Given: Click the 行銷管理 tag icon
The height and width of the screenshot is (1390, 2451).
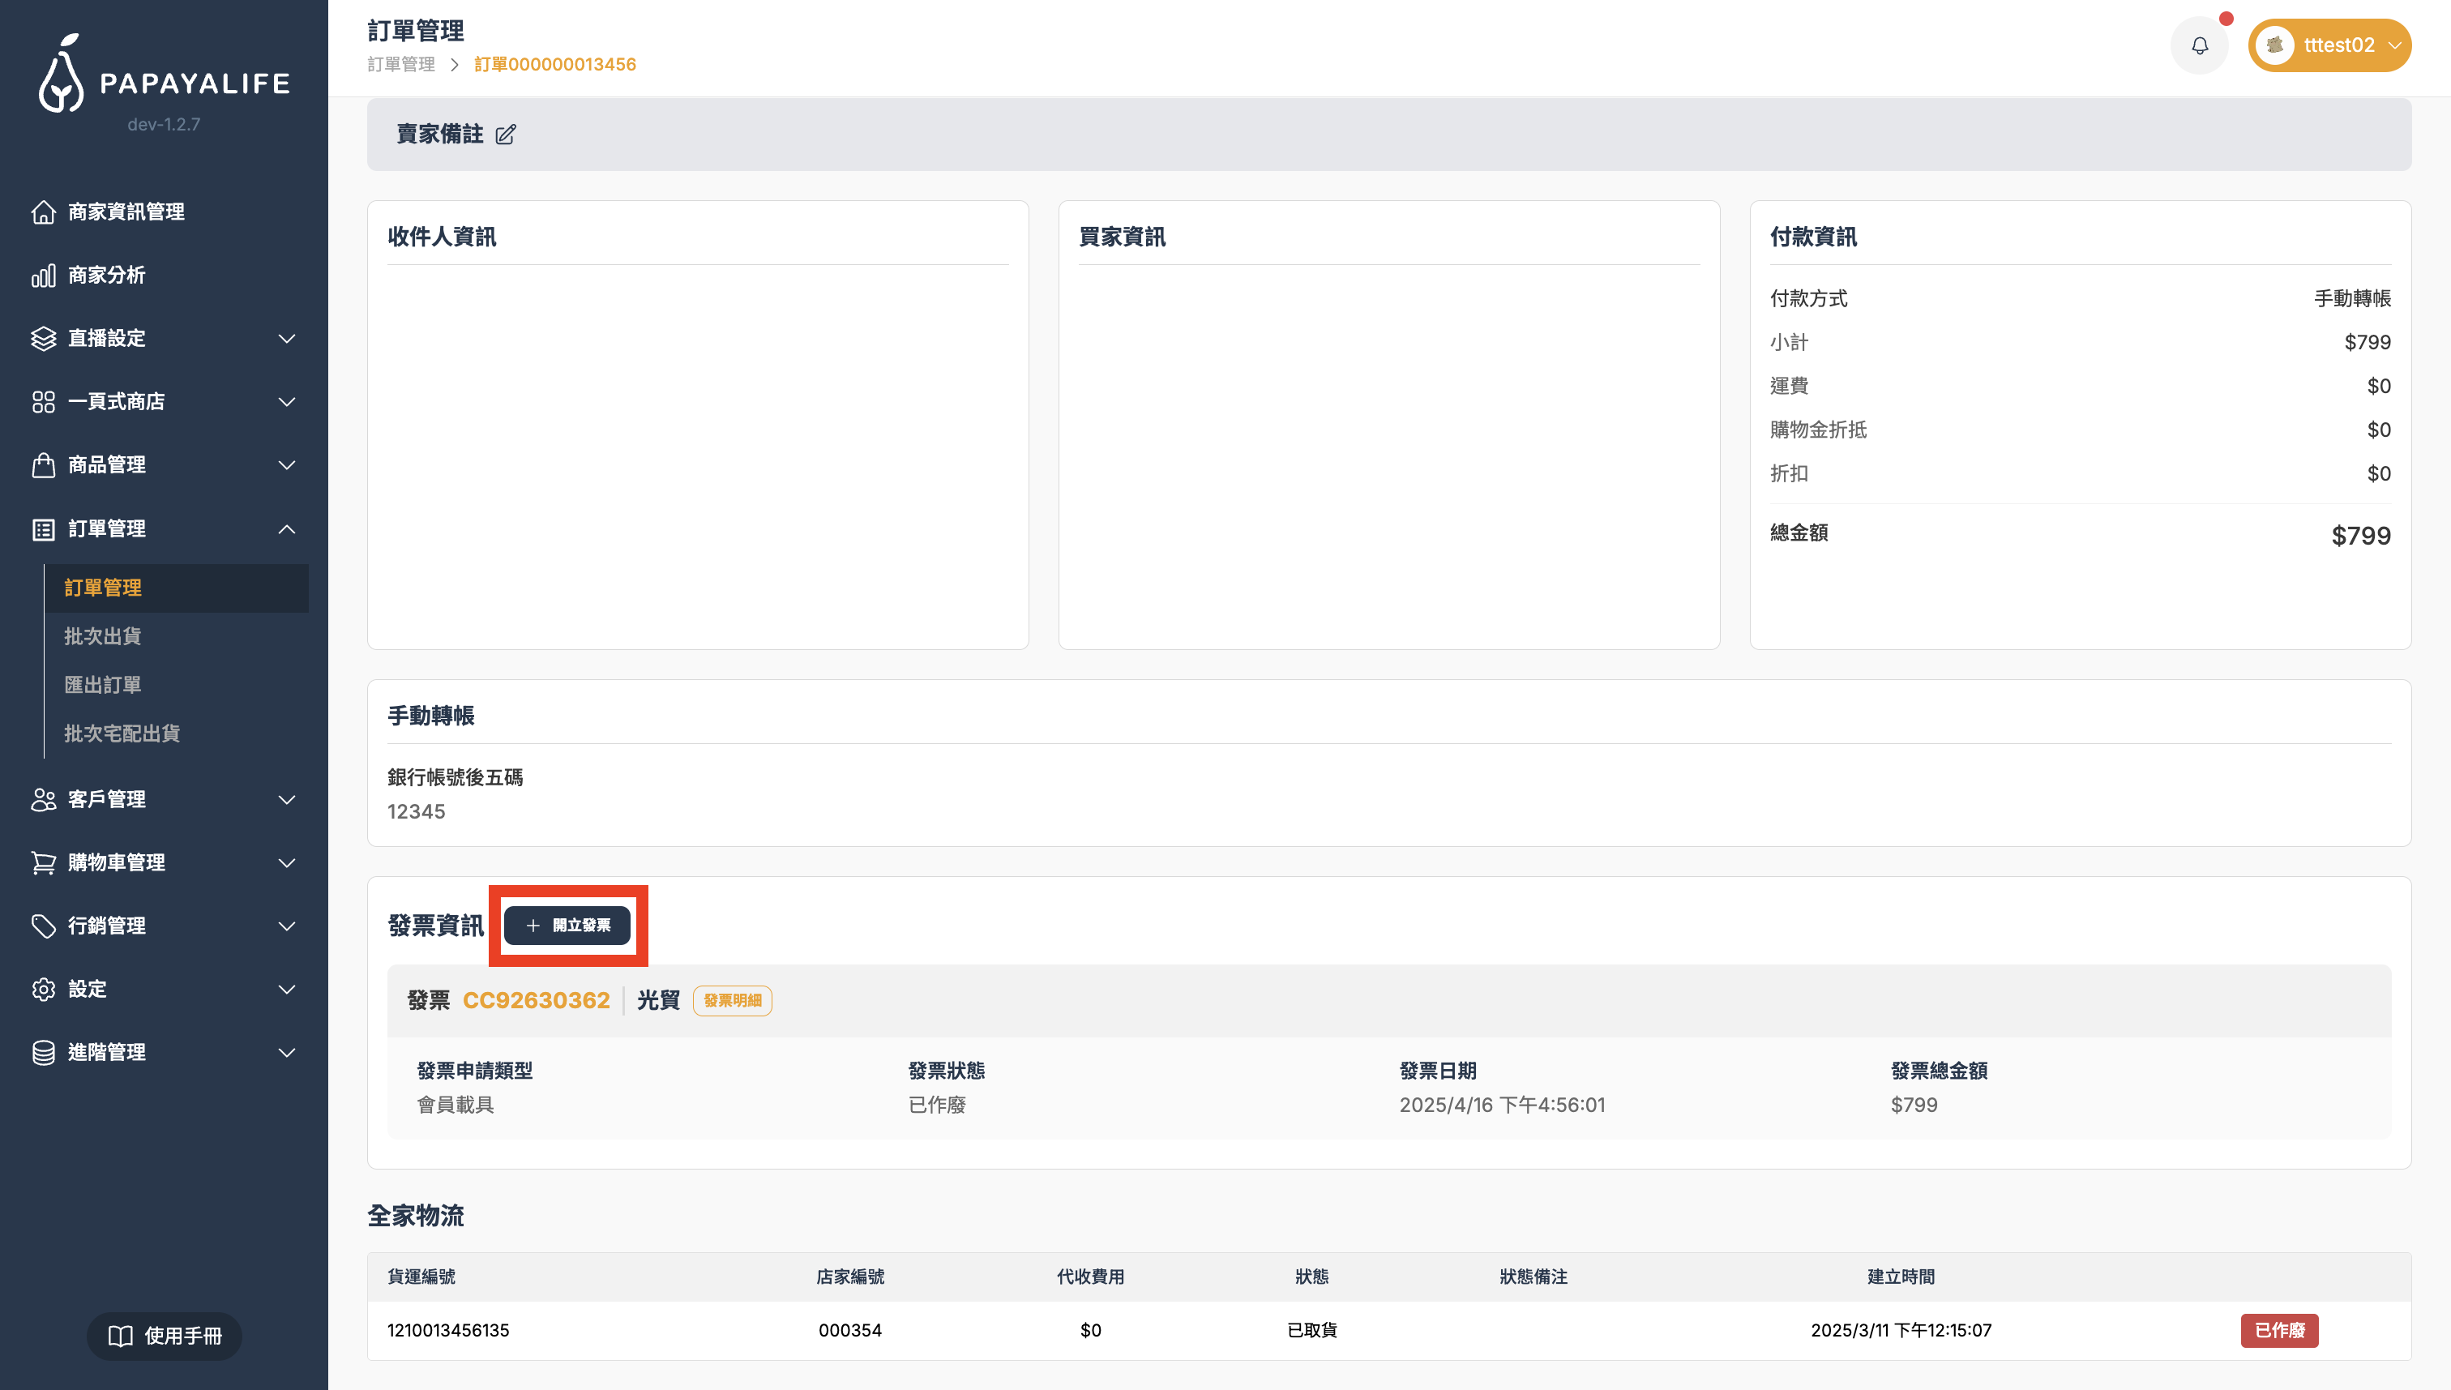Looking at the screenshot, I should click(x=43, y=926).
